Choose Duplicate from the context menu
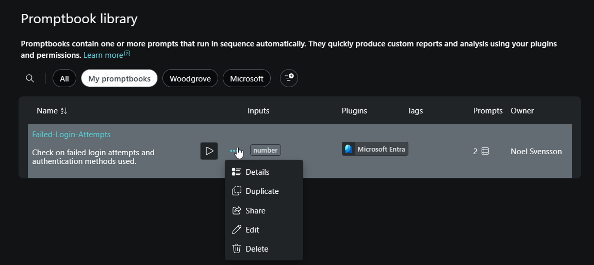The width and height of the screenshot is (594, 265). [x=262, y=191]
